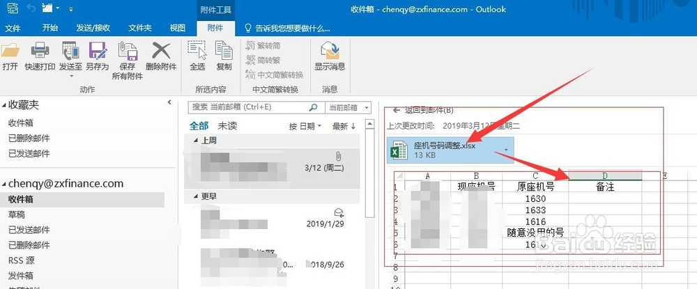Click the cell with value 1630
Viewport: 697px width, 289px height.
tap(535, 198)
